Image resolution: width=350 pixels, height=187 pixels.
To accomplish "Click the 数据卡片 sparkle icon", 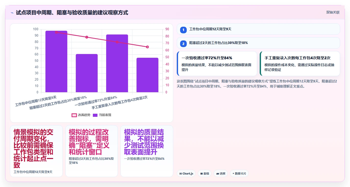I will click(233, 174).
